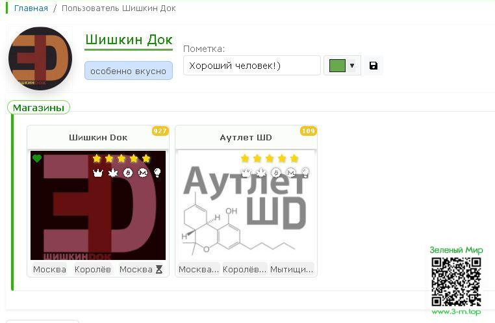The width and height of the screenshot is (495, 323).
Task: Open the Аутлет ШД shop title
Action: pyautogui.click(x=246, y=138)
